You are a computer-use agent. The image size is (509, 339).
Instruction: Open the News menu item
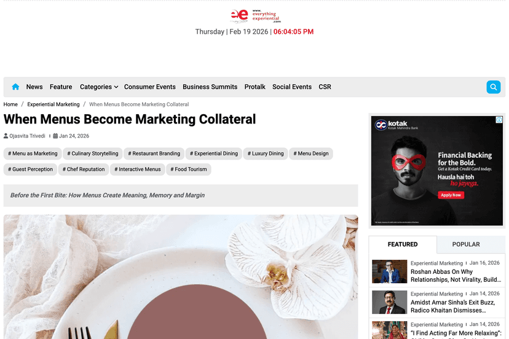coord(34,87)
